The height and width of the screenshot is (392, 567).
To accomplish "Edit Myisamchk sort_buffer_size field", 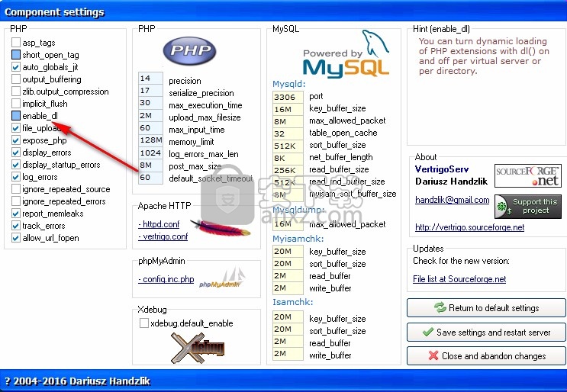I will coord(288,263).
